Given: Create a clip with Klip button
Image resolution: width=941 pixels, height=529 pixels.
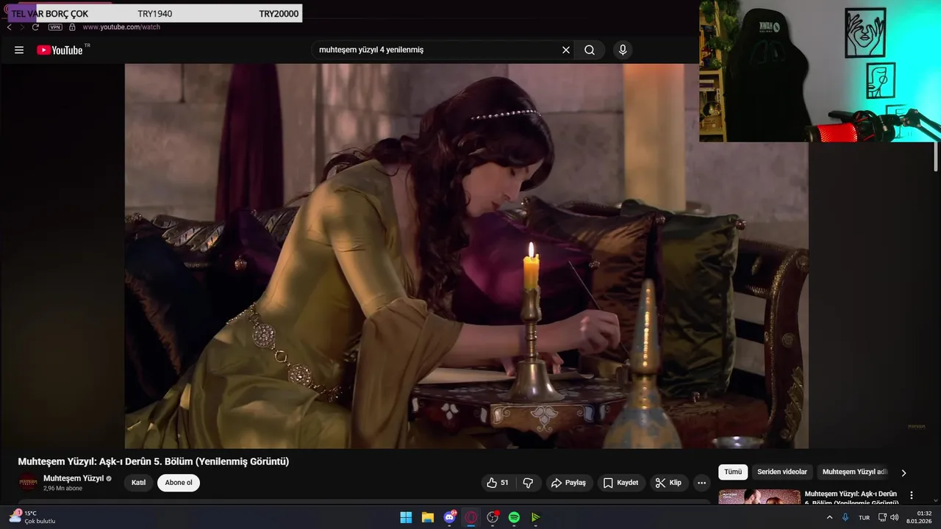Looking at the screenshot, I should (669, 483).
